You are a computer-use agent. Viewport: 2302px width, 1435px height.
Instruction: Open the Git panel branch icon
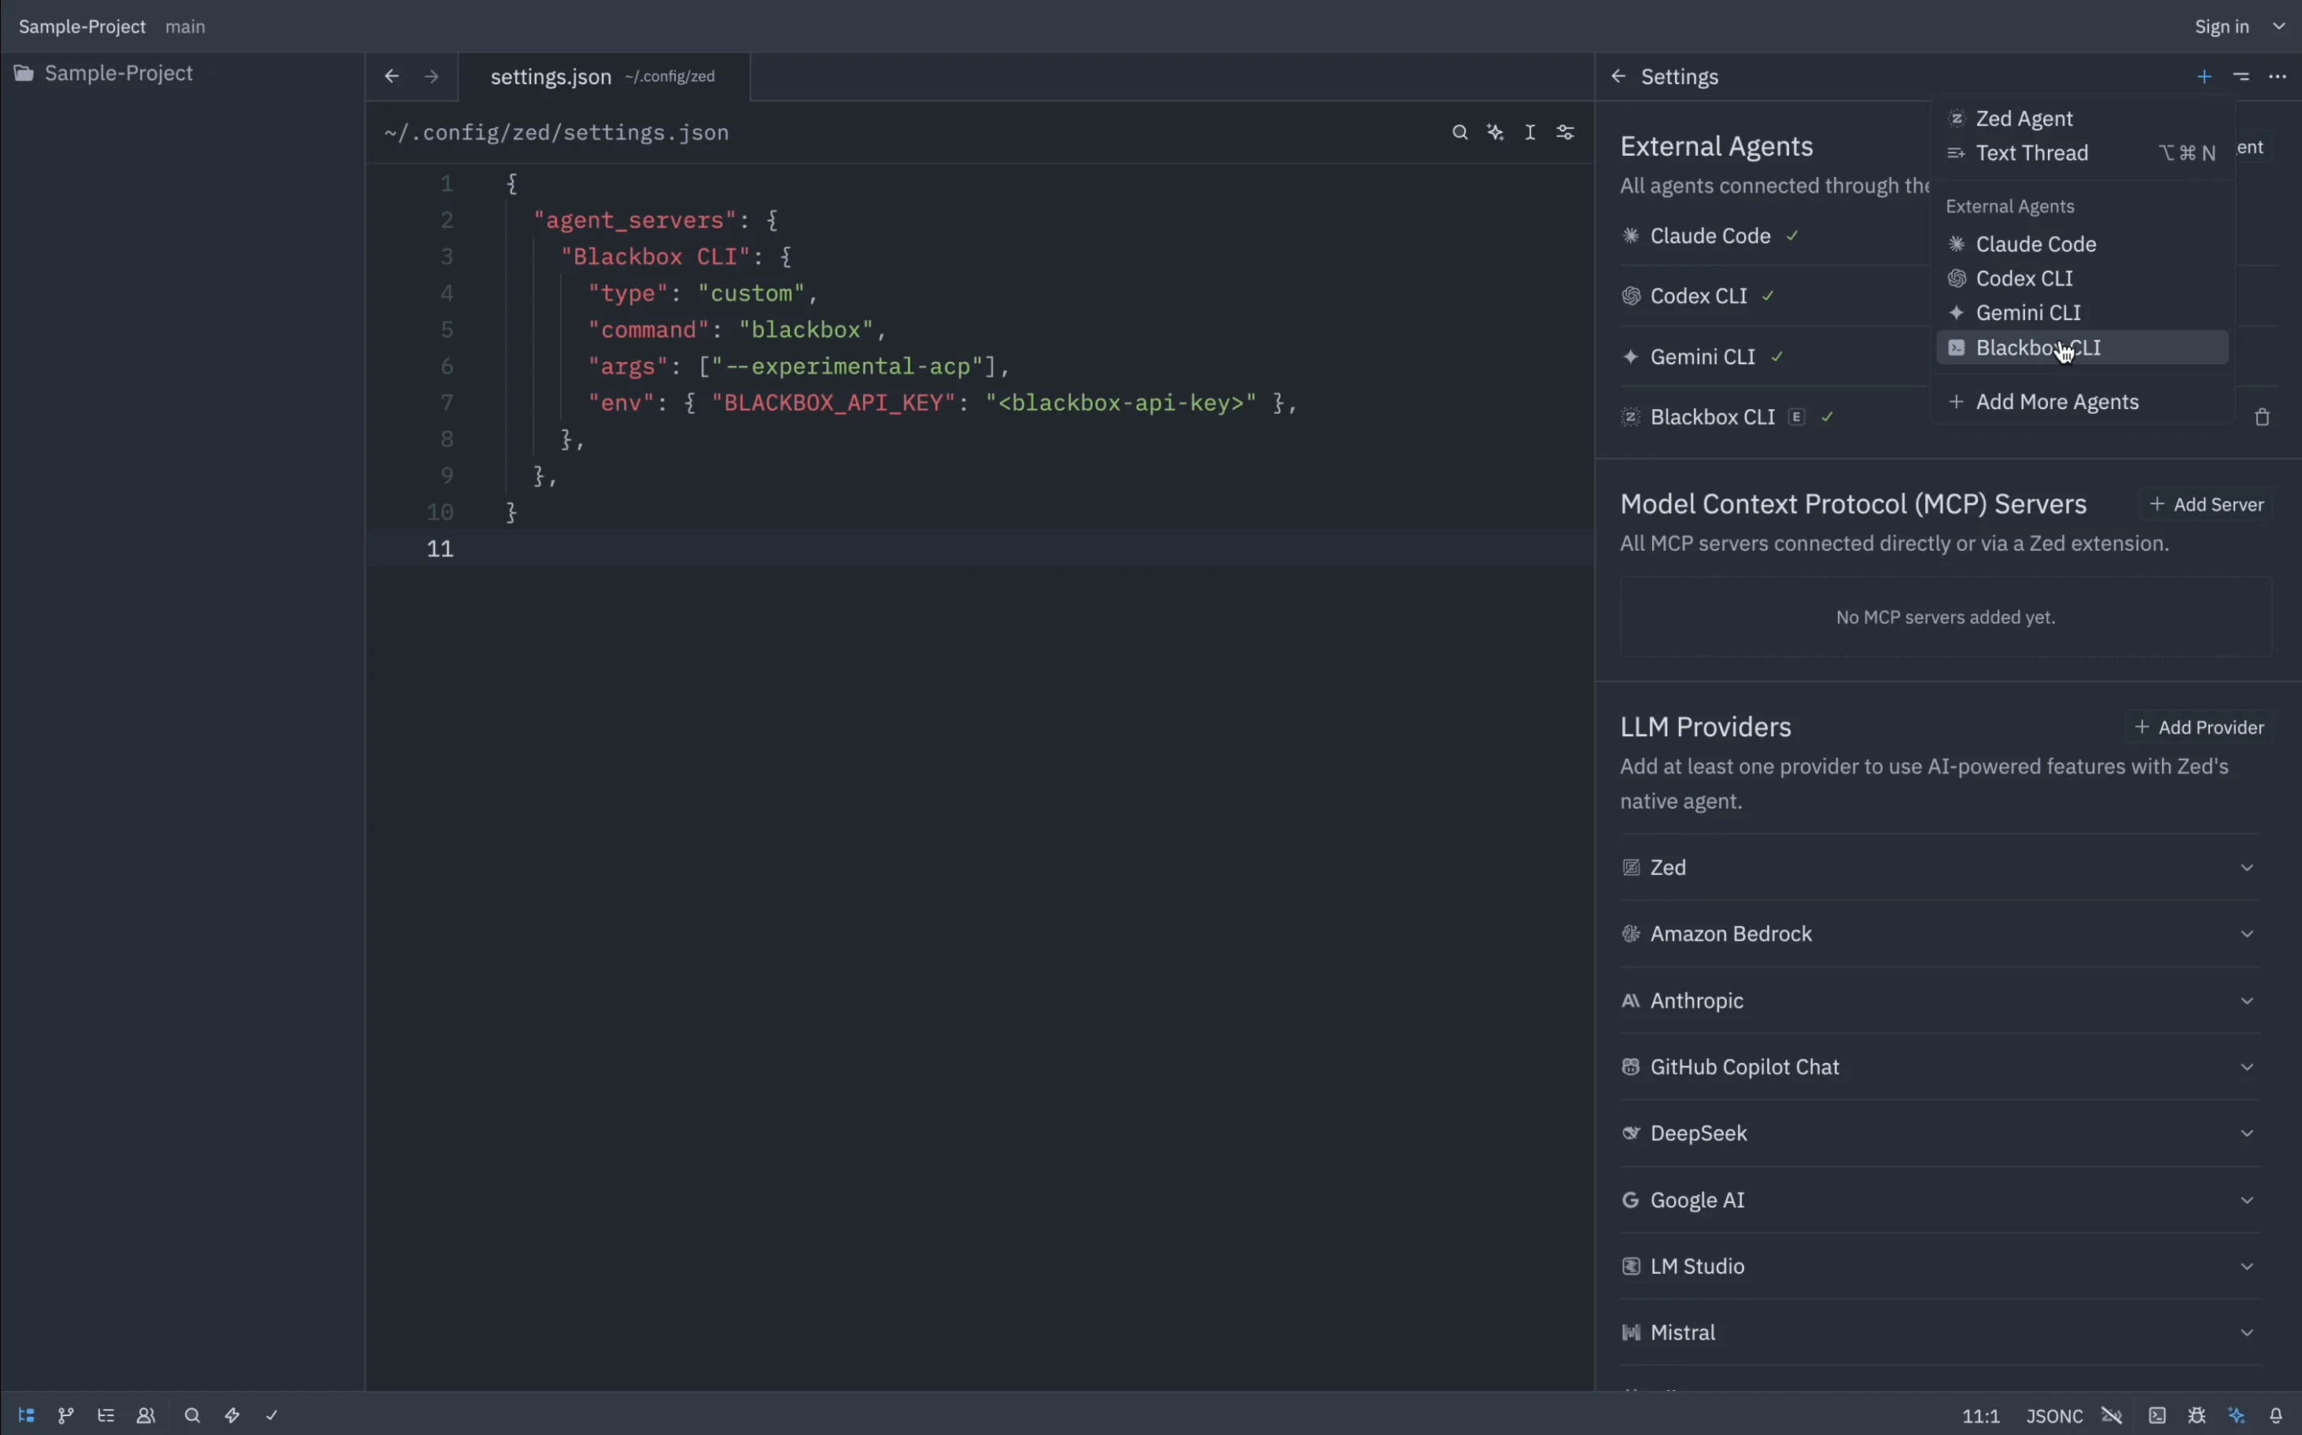pos(65,1415)
